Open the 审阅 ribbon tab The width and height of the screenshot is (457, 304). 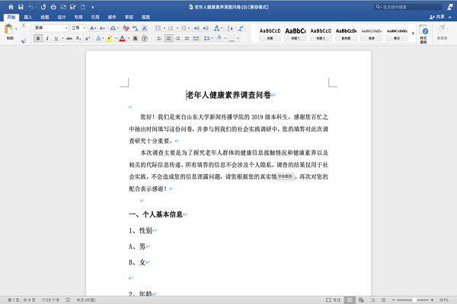click(128, 15)
